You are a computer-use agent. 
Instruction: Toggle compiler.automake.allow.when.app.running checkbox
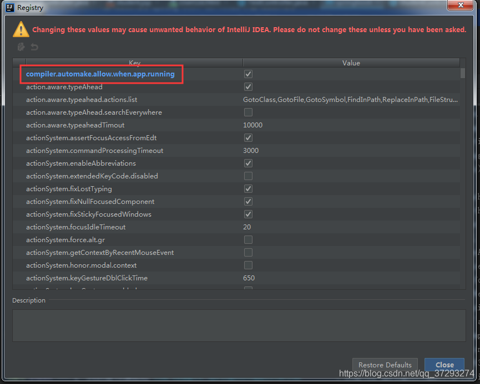(x=247, y=74)
